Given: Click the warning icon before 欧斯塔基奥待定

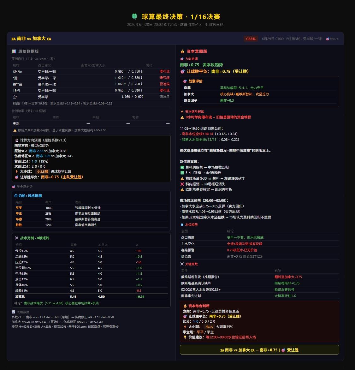Looking at the screenshot, I should point(182,189).
